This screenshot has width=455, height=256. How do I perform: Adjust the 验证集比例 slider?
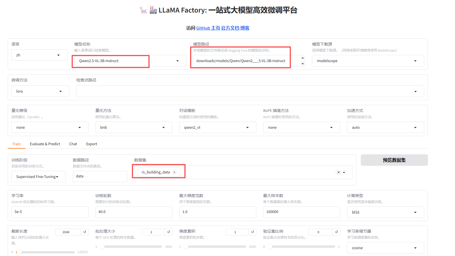(301, 247)
